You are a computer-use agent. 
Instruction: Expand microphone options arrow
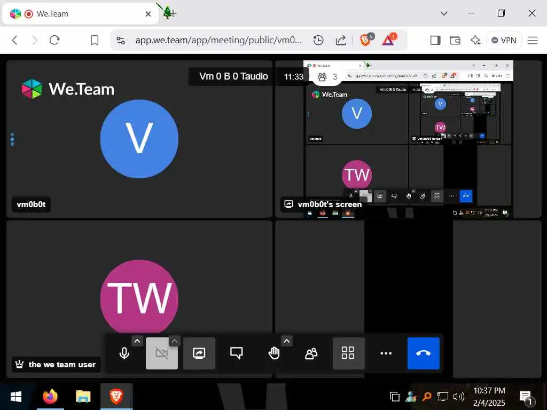pos(137,341)
